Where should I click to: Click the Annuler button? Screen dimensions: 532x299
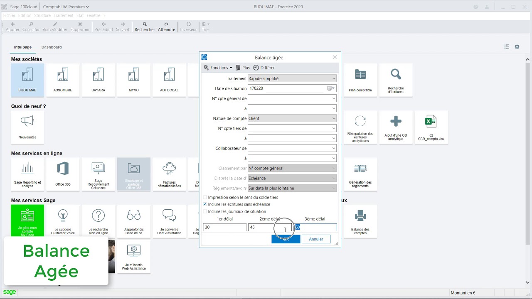click(316, 239)
